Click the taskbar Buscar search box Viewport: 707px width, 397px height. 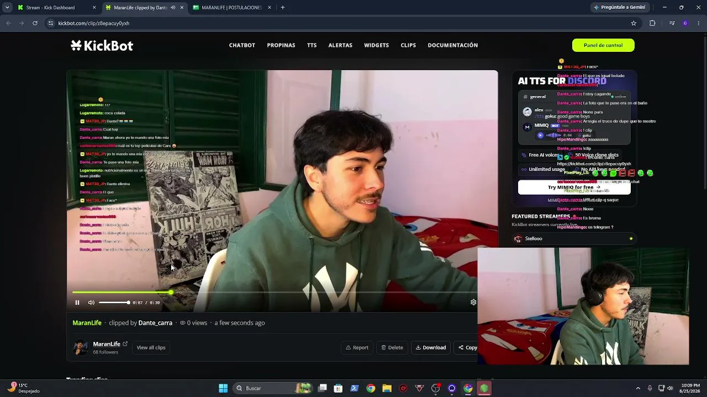(x=272, y=388)
